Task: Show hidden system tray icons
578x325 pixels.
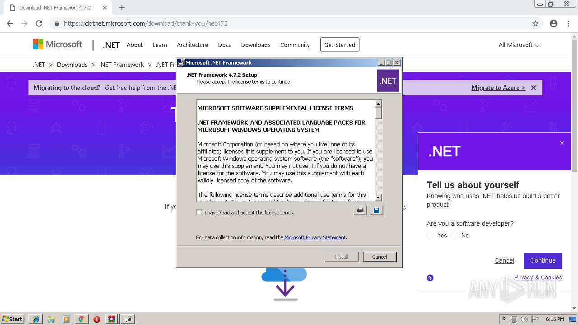Action: tap(504, 319)
